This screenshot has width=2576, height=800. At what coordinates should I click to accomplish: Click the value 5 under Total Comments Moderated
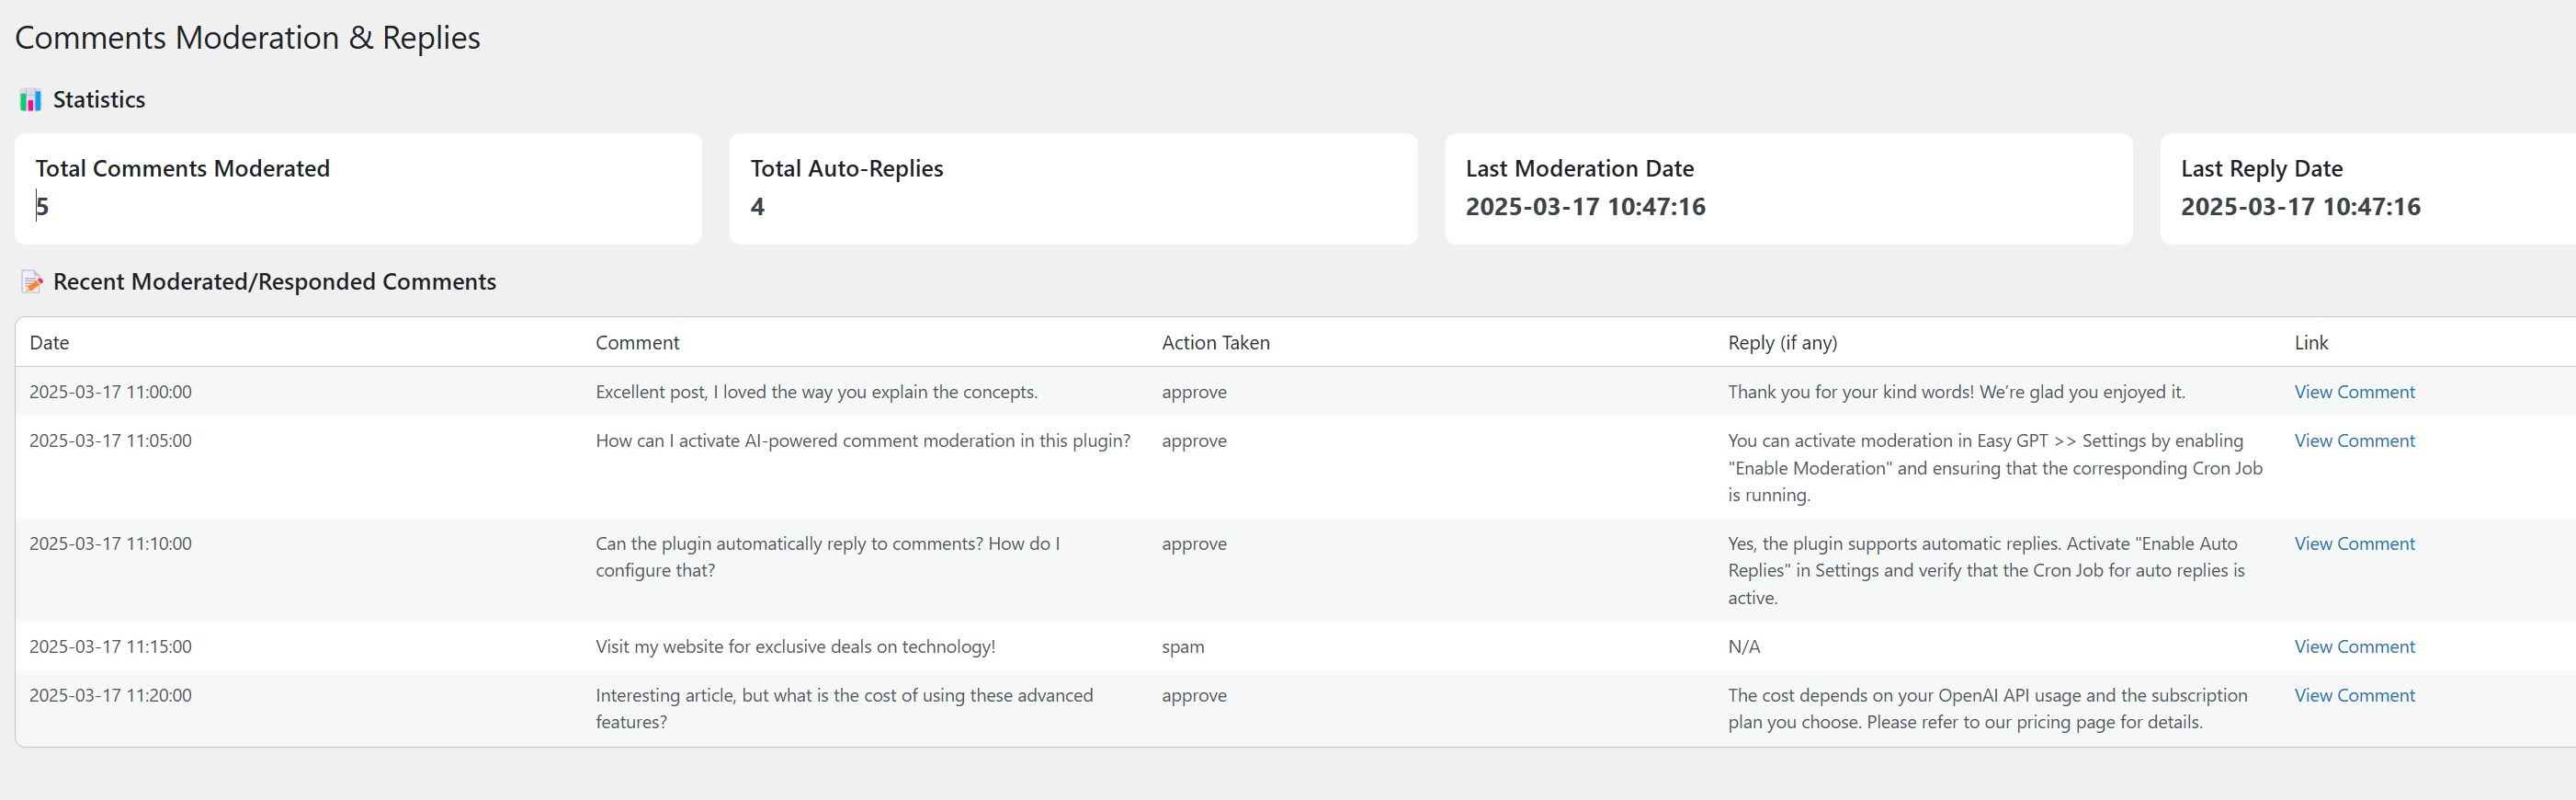42,207
